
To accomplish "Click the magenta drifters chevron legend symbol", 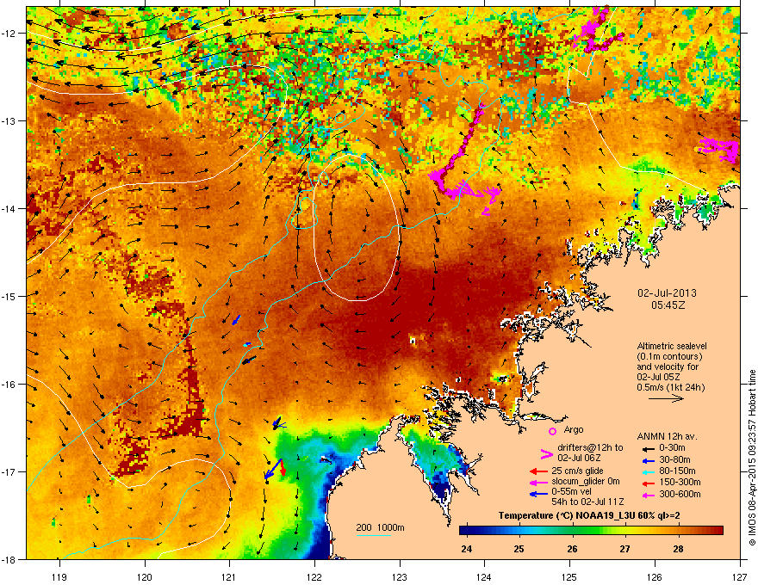I will [546, 453].
